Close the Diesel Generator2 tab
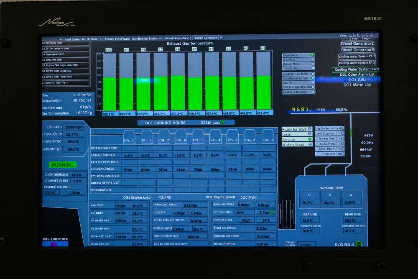The height and width of the screenshot is (279, 418). point(190,38)
